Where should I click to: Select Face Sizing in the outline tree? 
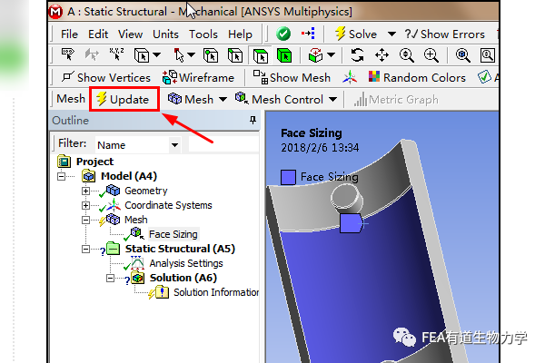(x=173, y=234)
